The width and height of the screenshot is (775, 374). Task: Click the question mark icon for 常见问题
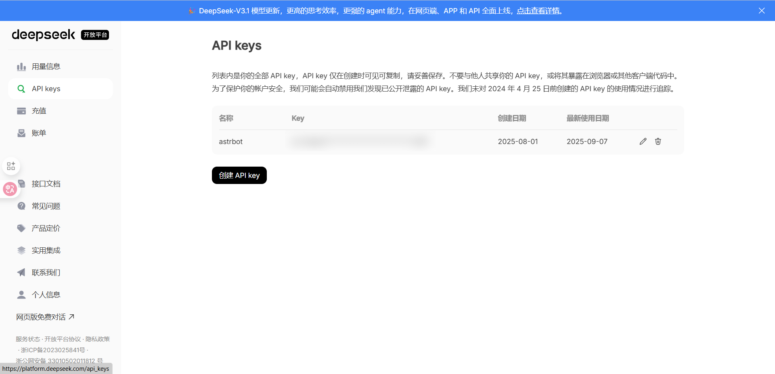pos(21,206)
